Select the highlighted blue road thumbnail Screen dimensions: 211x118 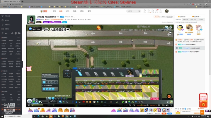coord(79,73)
